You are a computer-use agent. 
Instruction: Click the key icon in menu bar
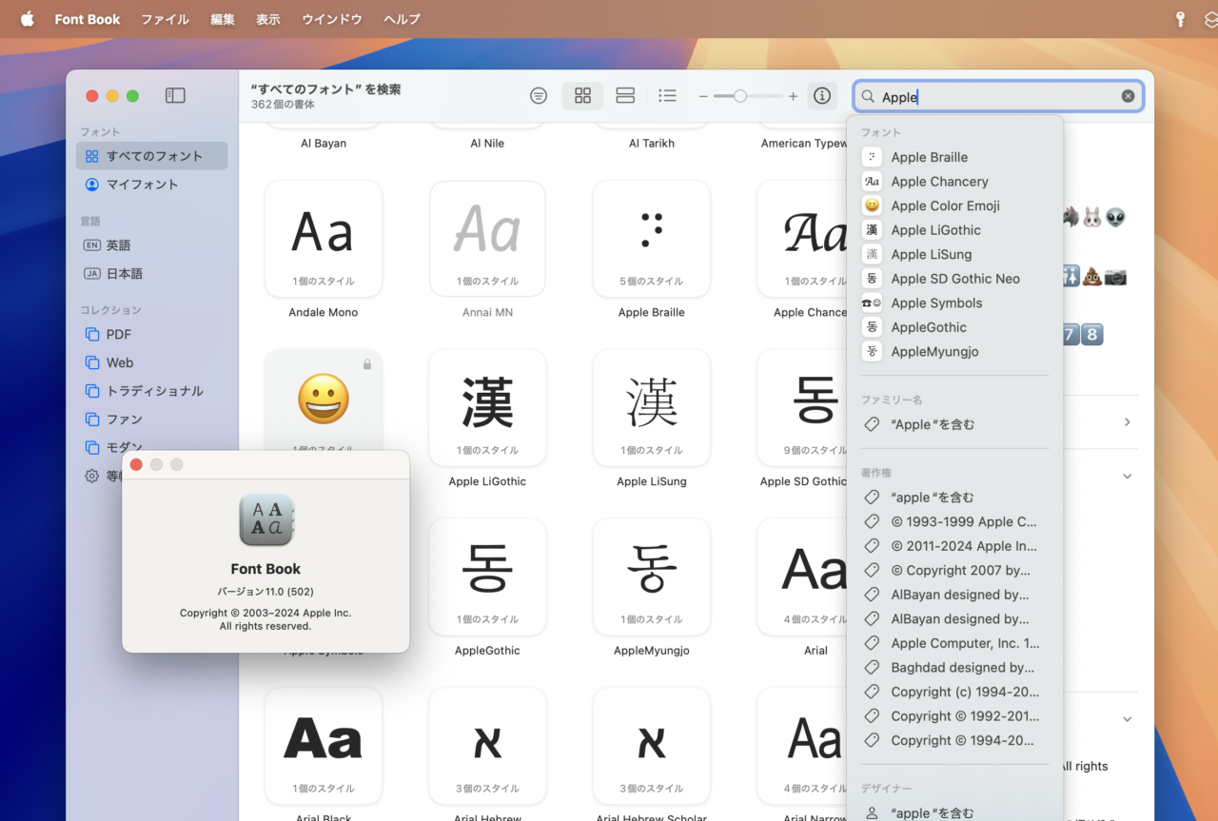tap(1180, 19)
